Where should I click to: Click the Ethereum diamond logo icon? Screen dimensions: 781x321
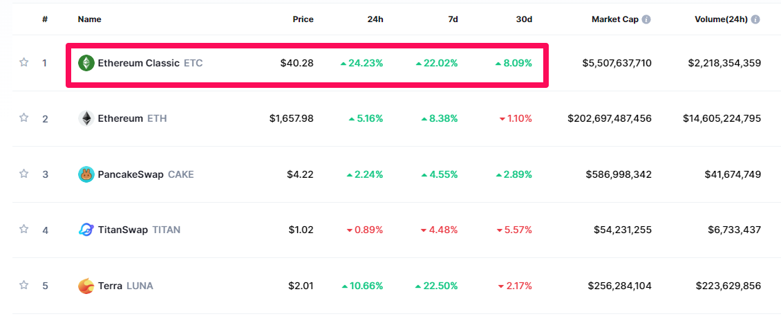click(x=86, y=118)
